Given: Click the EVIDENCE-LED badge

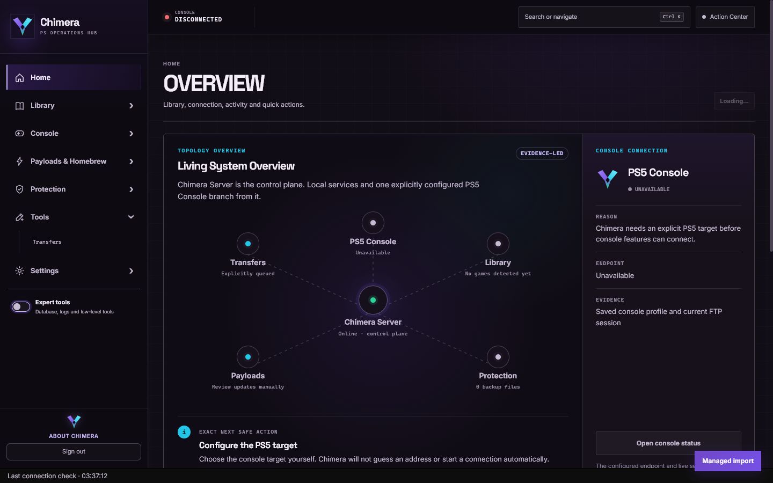Looking at the screenshot, I should pyautogui.click(x=542, y=153).
